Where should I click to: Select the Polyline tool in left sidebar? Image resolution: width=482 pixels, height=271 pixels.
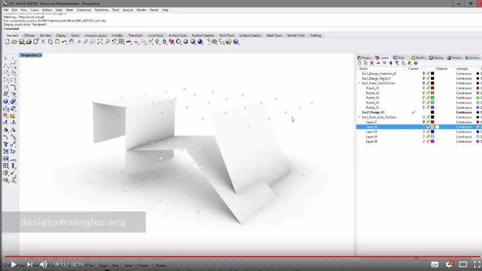6,65
